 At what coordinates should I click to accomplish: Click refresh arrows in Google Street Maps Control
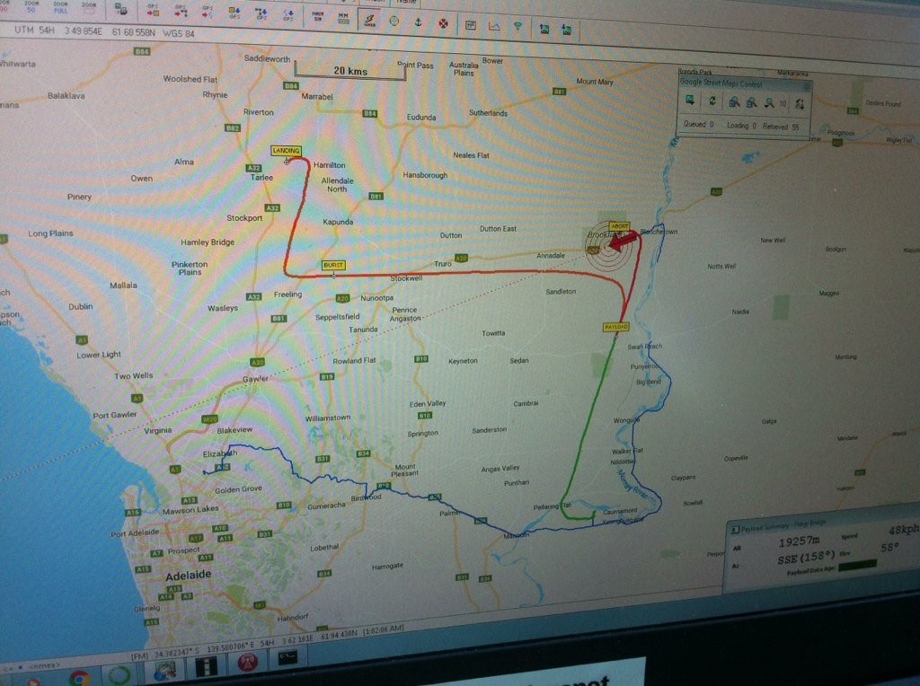(712, 101)
